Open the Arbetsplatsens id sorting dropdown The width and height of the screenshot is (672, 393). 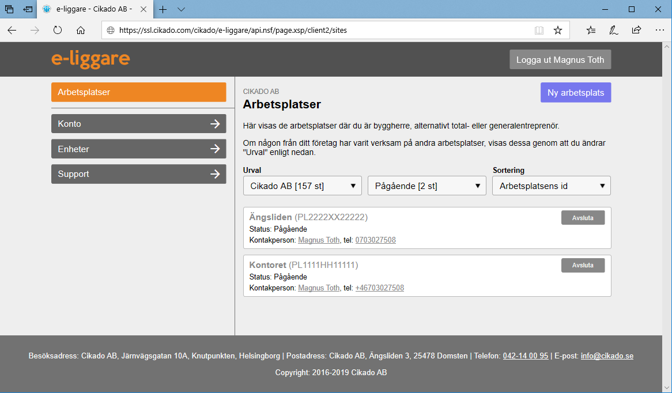(x=552, y=186)
